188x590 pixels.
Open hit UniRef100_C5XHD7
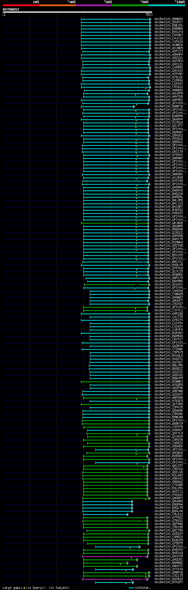[169, 35]
